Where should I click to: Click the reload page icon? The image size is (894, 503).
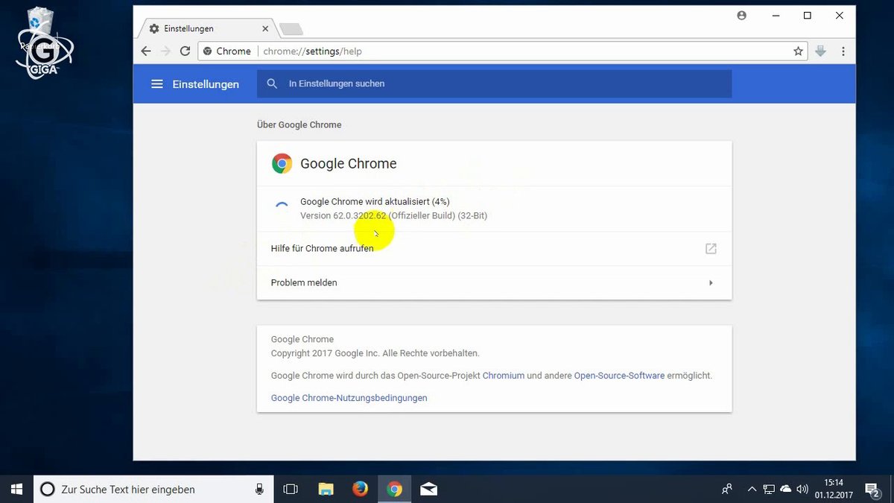(x=185, y=51)
